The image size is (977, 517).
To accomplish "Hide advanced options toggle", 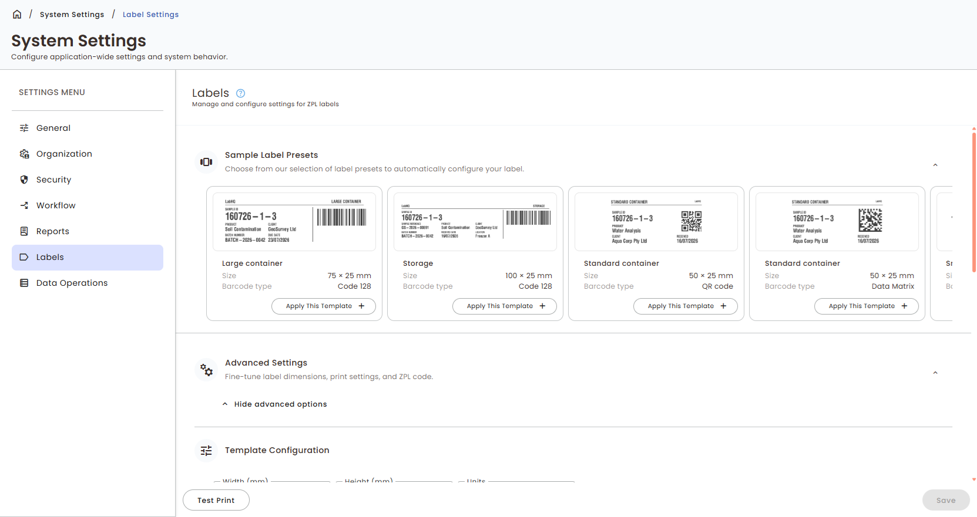I will (274, 404).
